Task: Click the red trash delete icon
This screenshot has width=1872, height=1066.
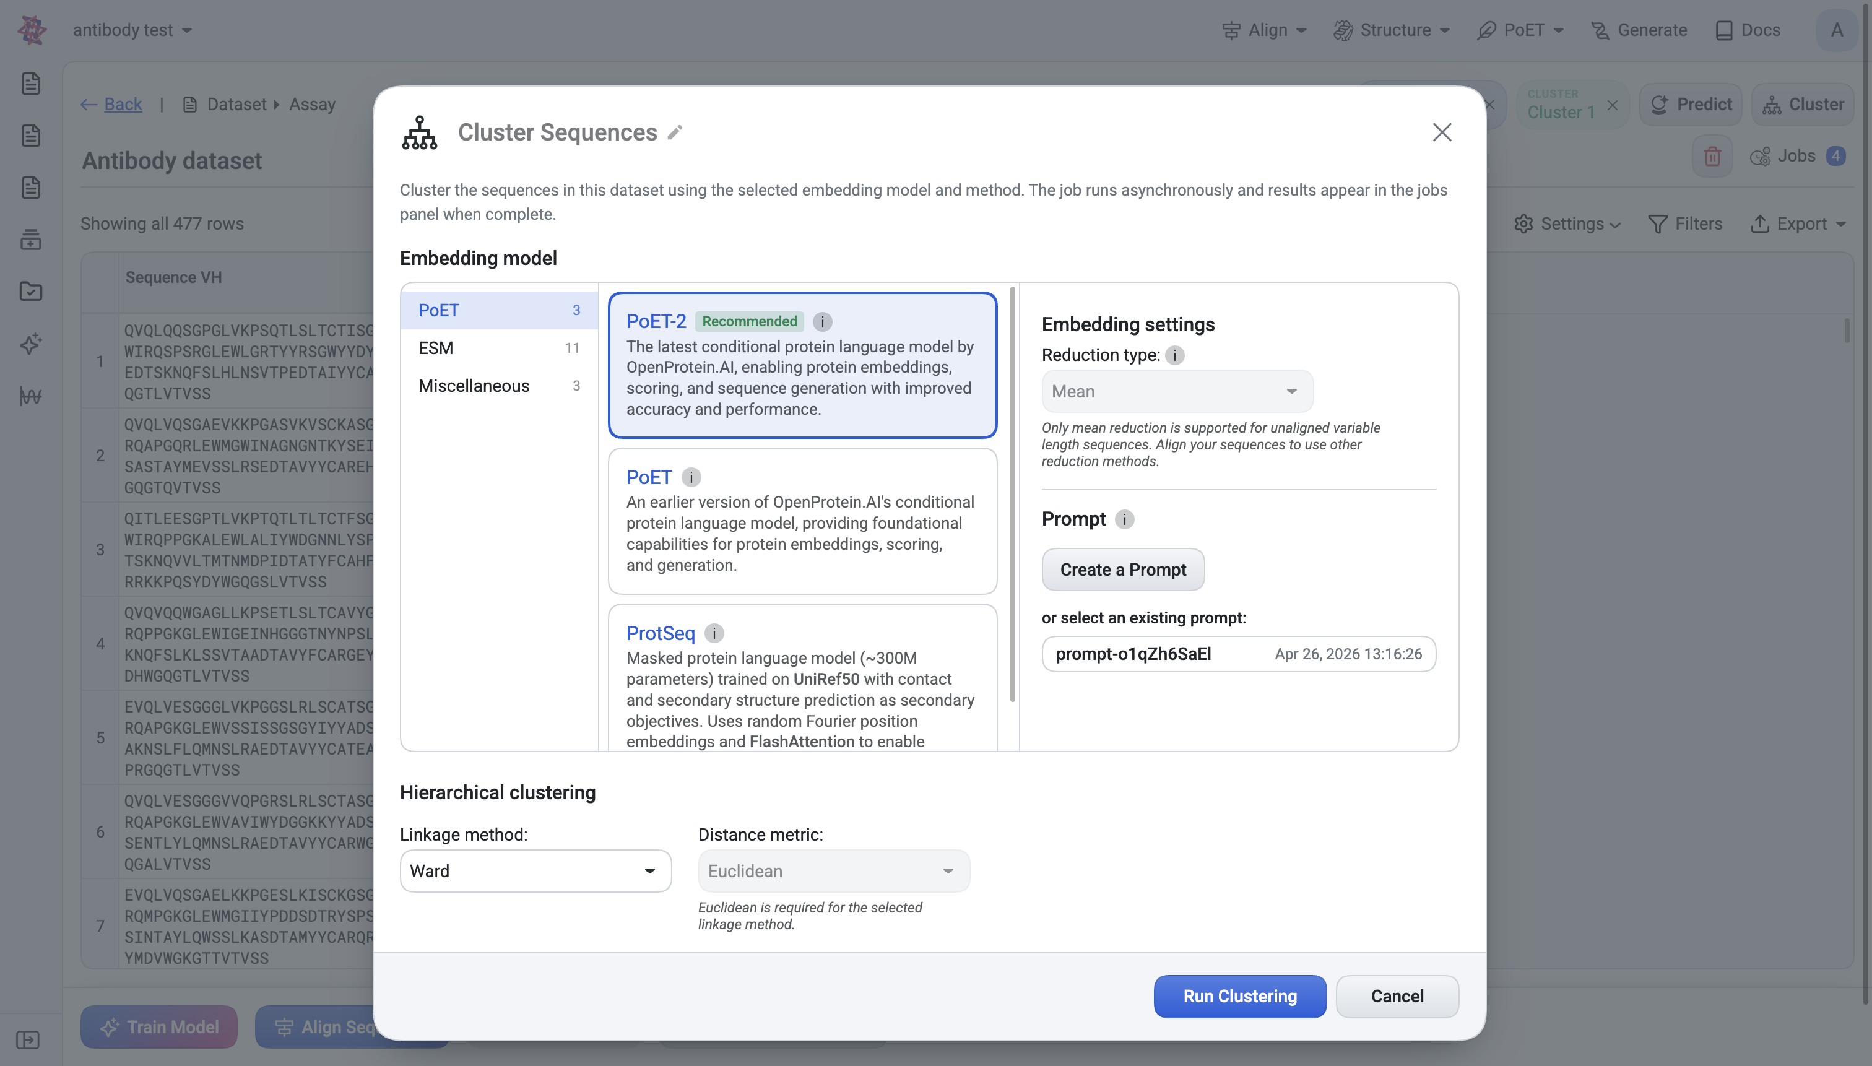Action: pyautogui.click(x=1712, y=156)
